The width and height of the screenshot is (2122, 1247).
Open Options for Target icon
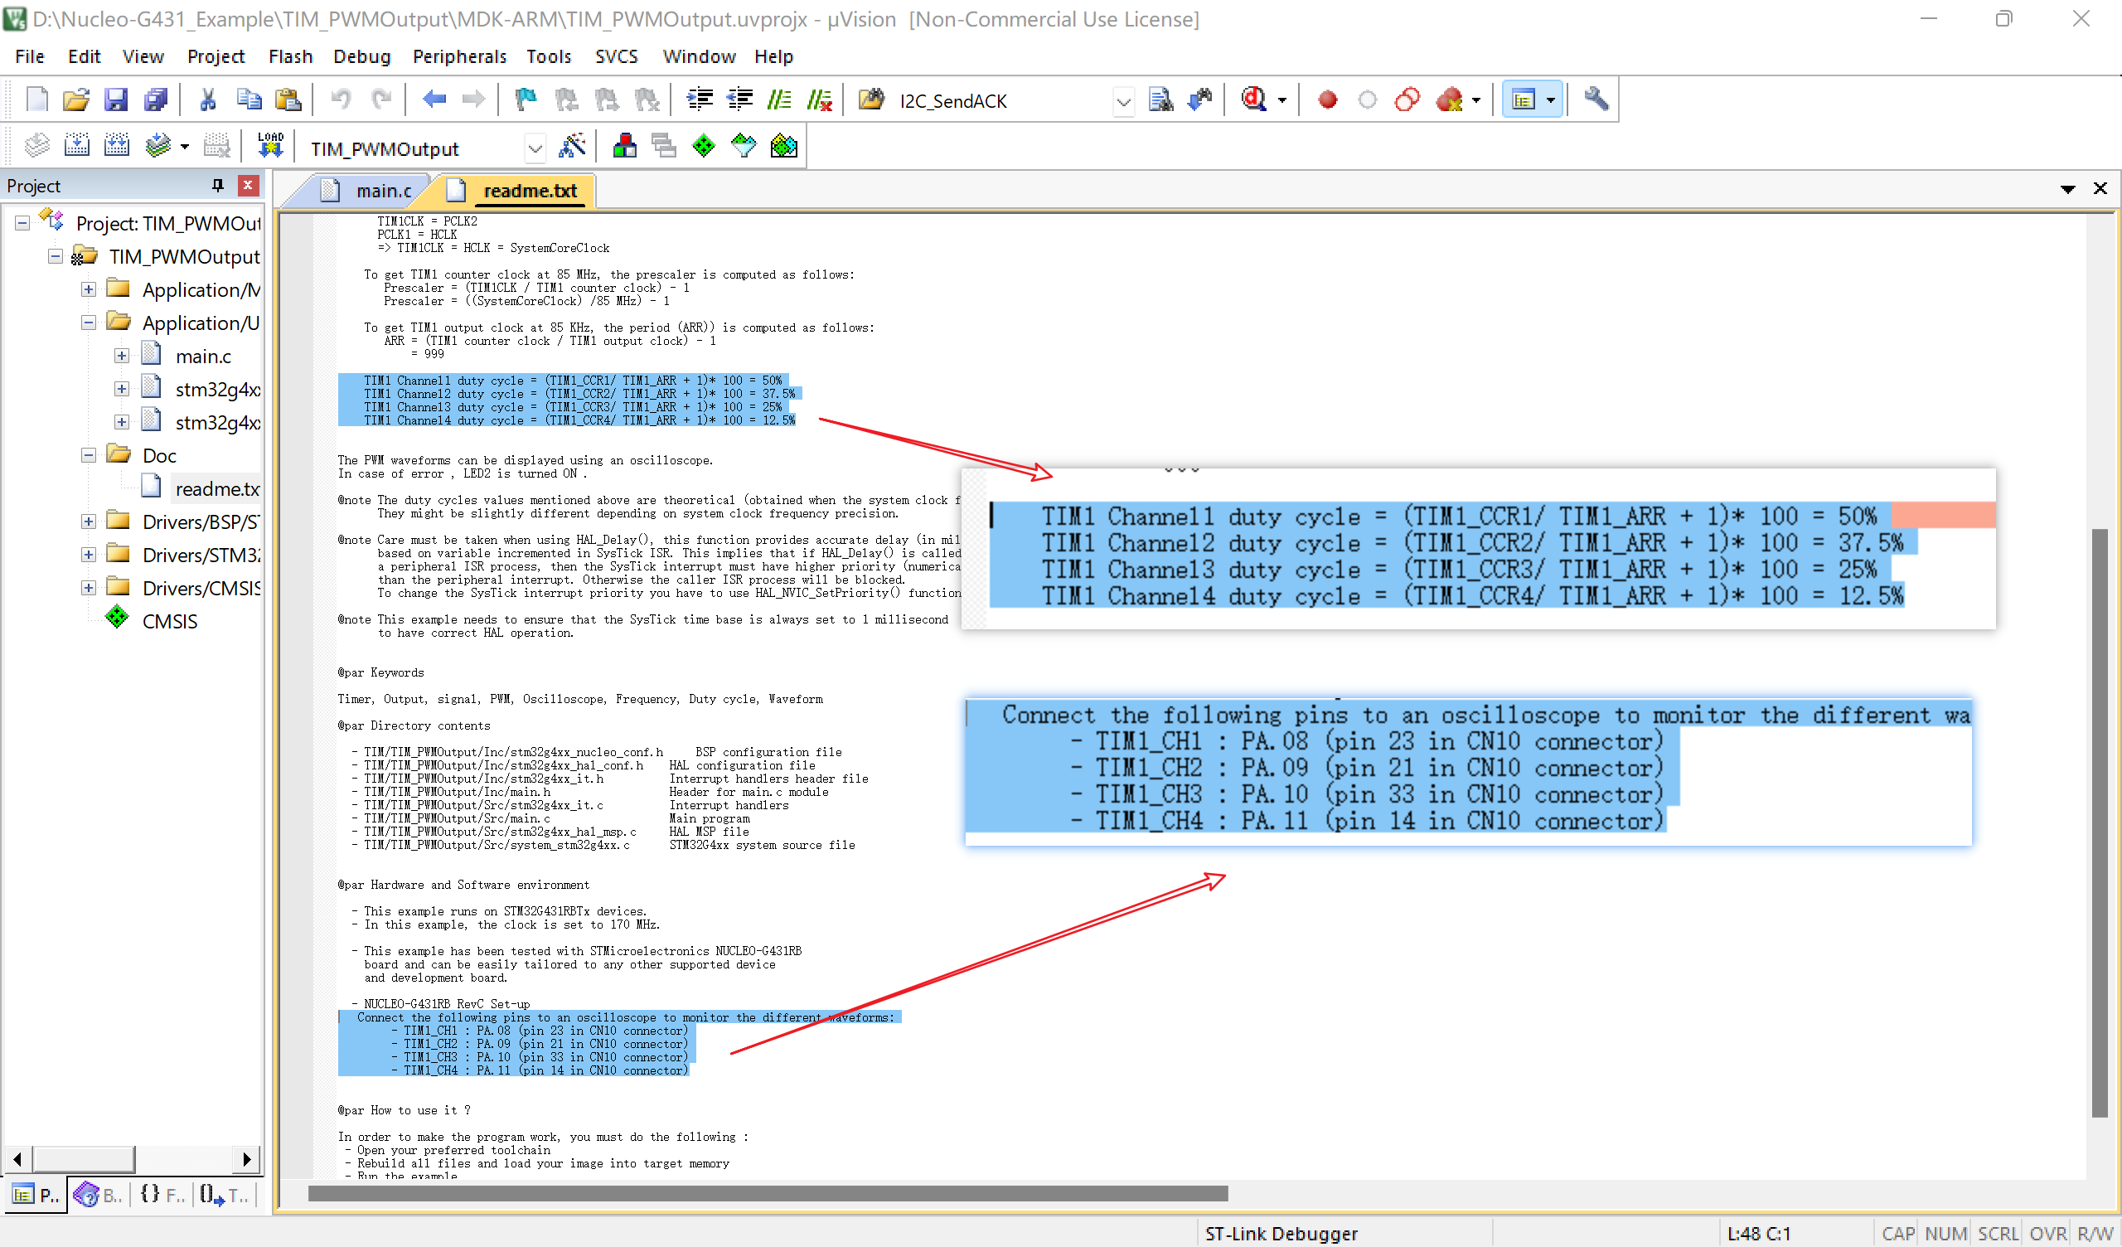coord(572,147)
